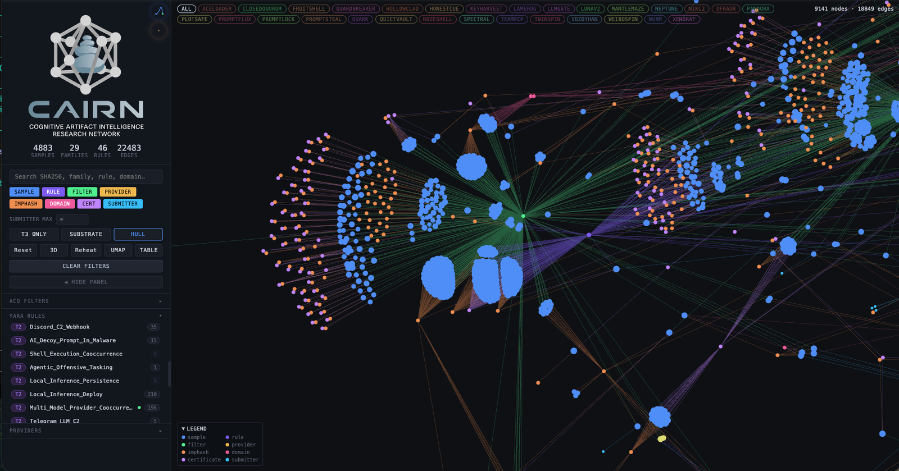Collapse the YARA RULES section
This screenshot has width=899, height=471.
point(86,316)
